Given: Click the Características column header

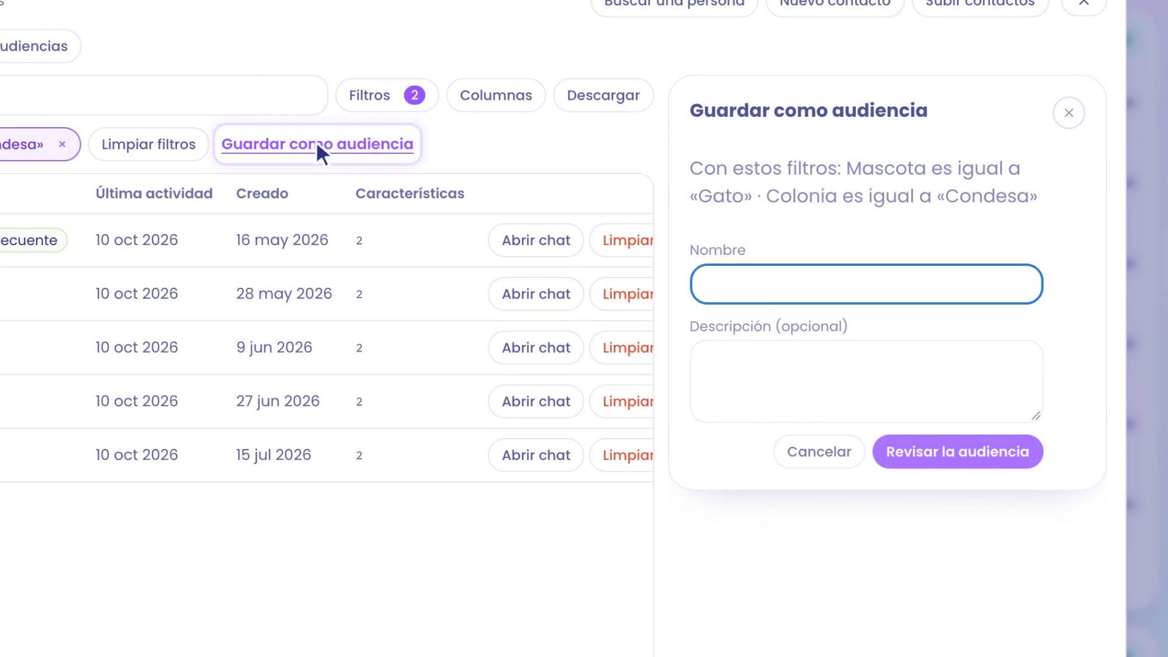Looking at the screenshot, I should pos(410,193).
